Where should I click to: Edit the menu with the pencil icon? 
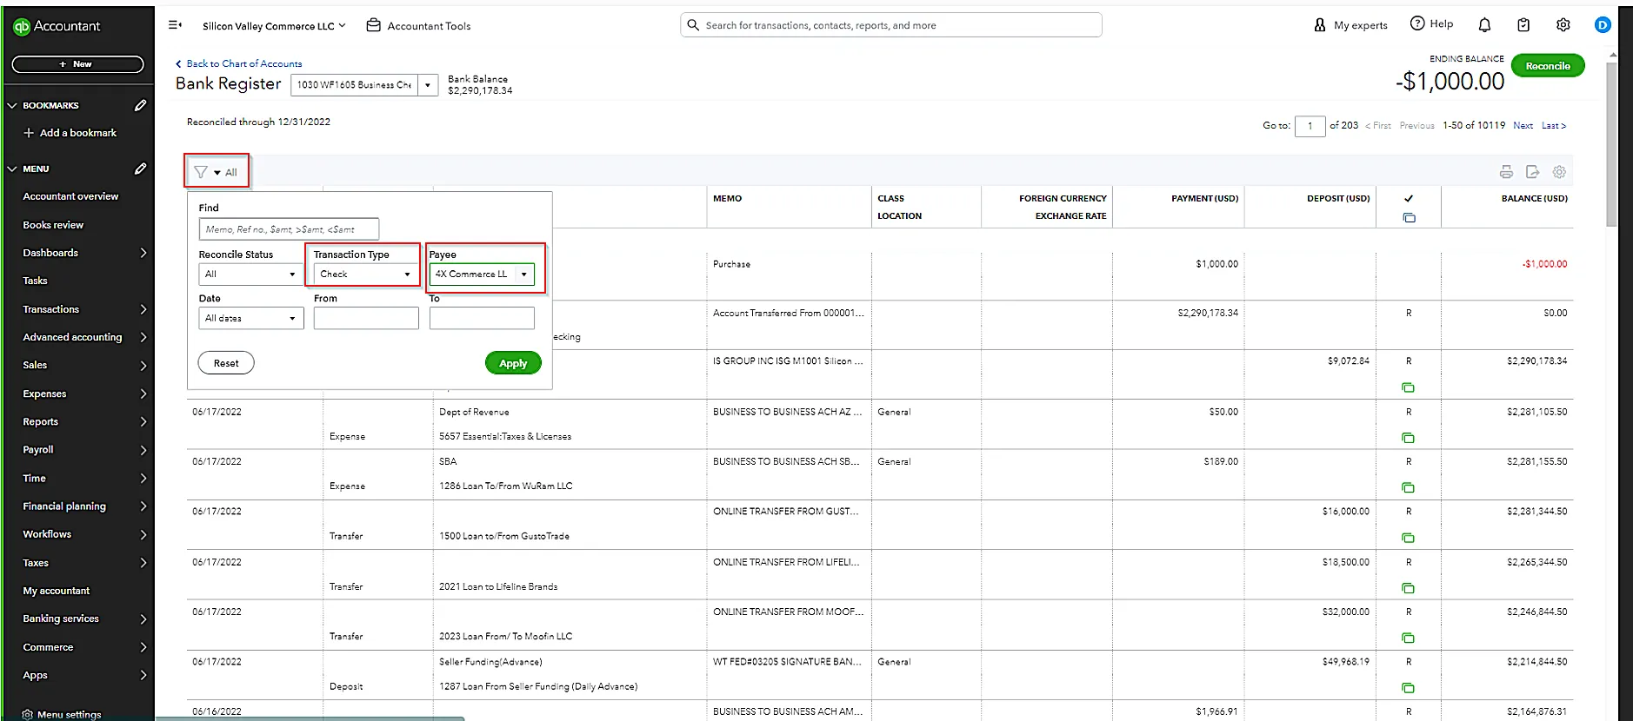point(140,169)
